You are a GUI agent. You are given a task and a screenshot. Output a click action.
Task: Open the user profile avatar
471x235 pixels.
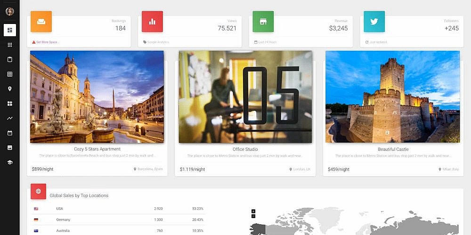[x=9, y=11]
